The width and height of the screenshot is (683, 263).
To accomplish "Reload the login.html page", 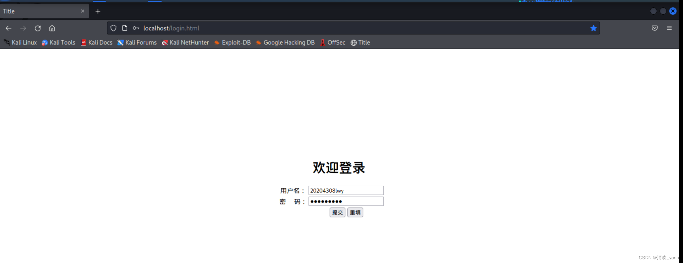I will [38, 28].
